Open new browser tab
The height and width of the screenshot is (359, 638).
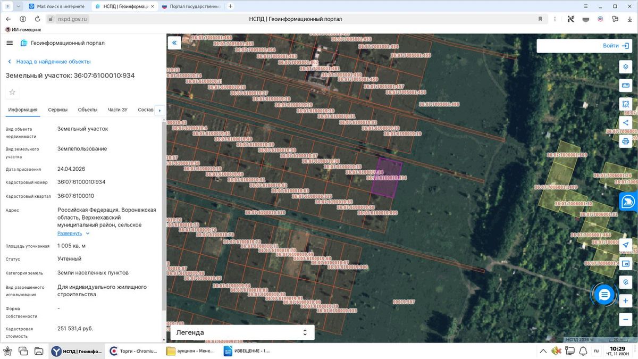[x=230, y=6]
